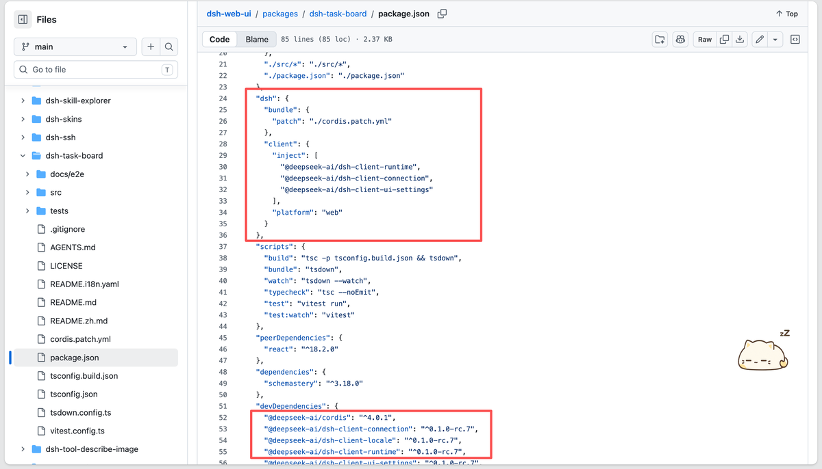Go to packages breadcrumb link
This screenshot has width=822, height=469.
[280, 14]
